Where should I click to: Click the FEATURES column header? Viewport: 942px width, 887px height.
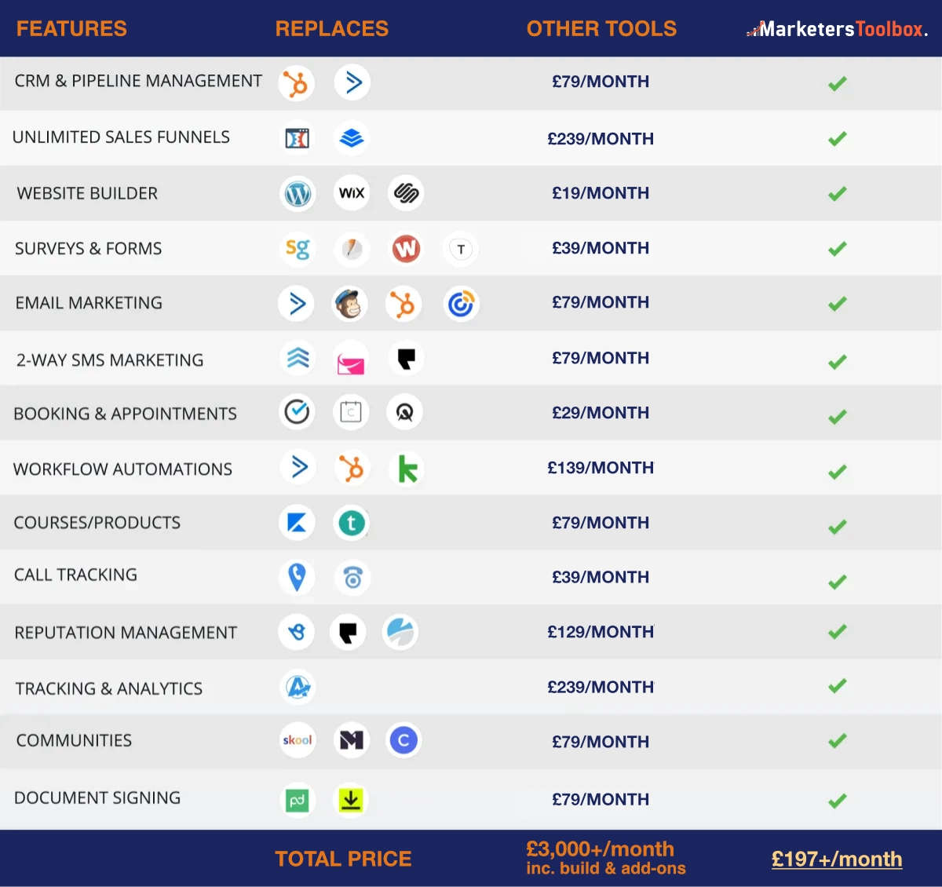pyautogui.click(x=71, y=29)
